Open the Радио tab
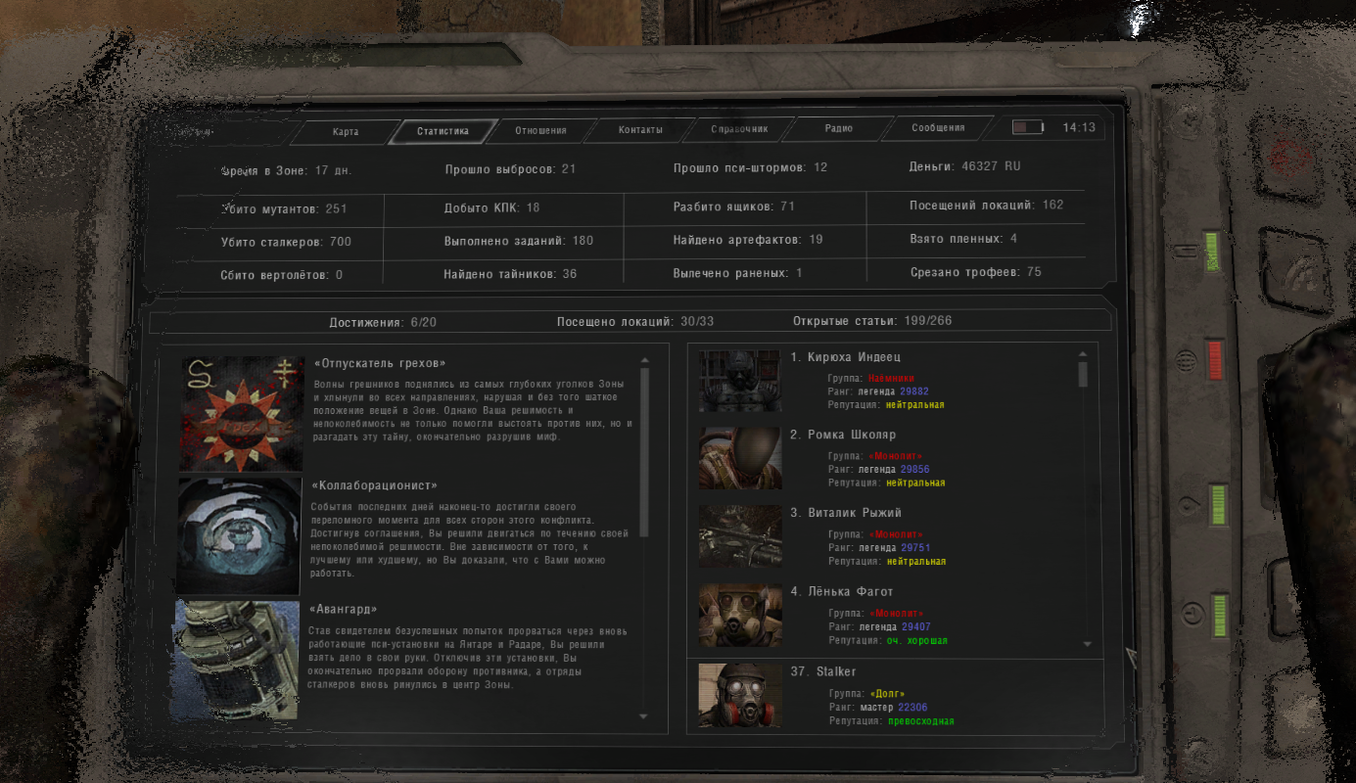Screen dimensions: 1356x783 point(838,129)
